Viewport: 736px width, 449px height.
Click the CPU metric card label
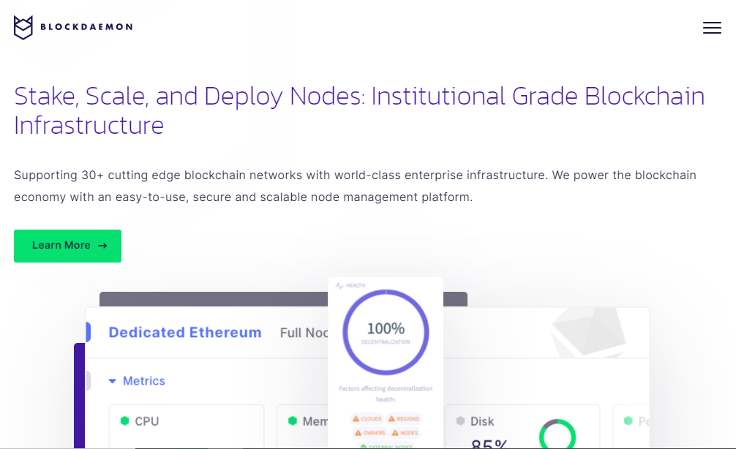(147, 421)
